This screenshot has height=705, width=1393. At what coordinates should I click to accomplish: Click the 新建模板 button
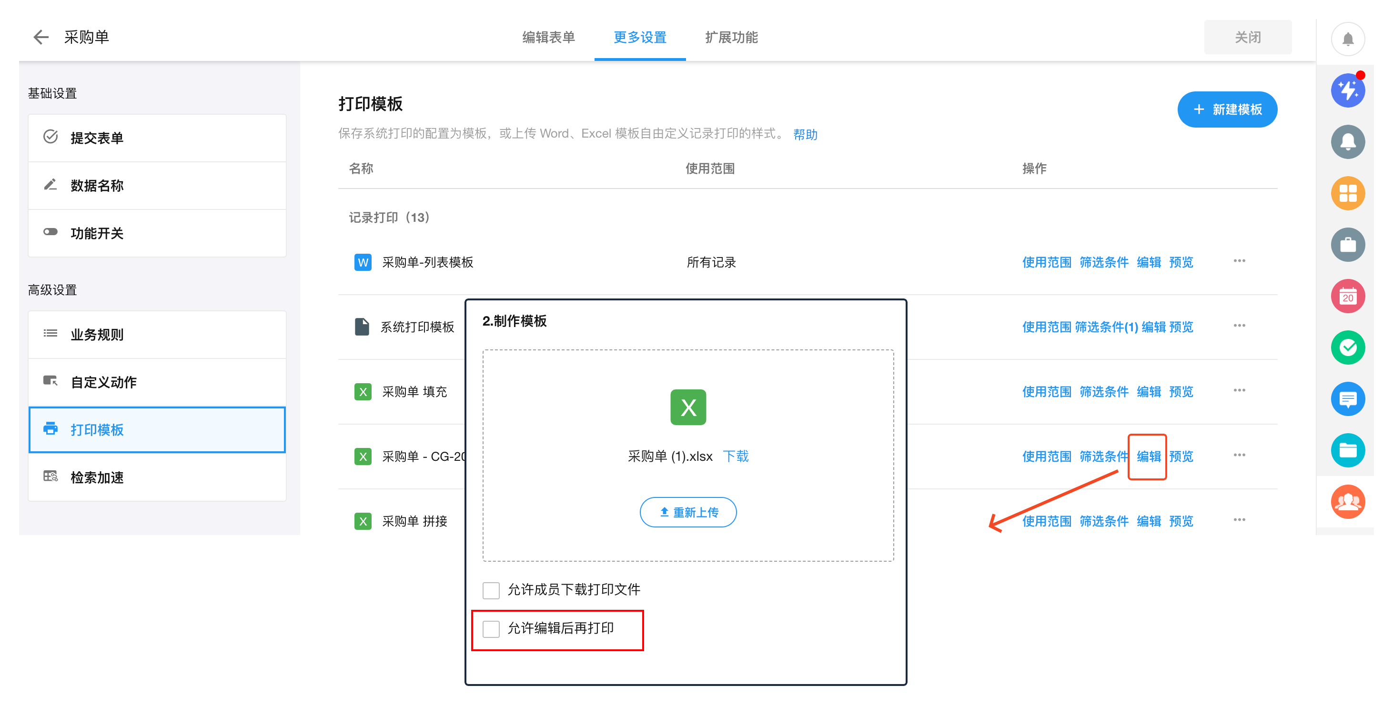pyautogui.click(x=1228, y=109)
